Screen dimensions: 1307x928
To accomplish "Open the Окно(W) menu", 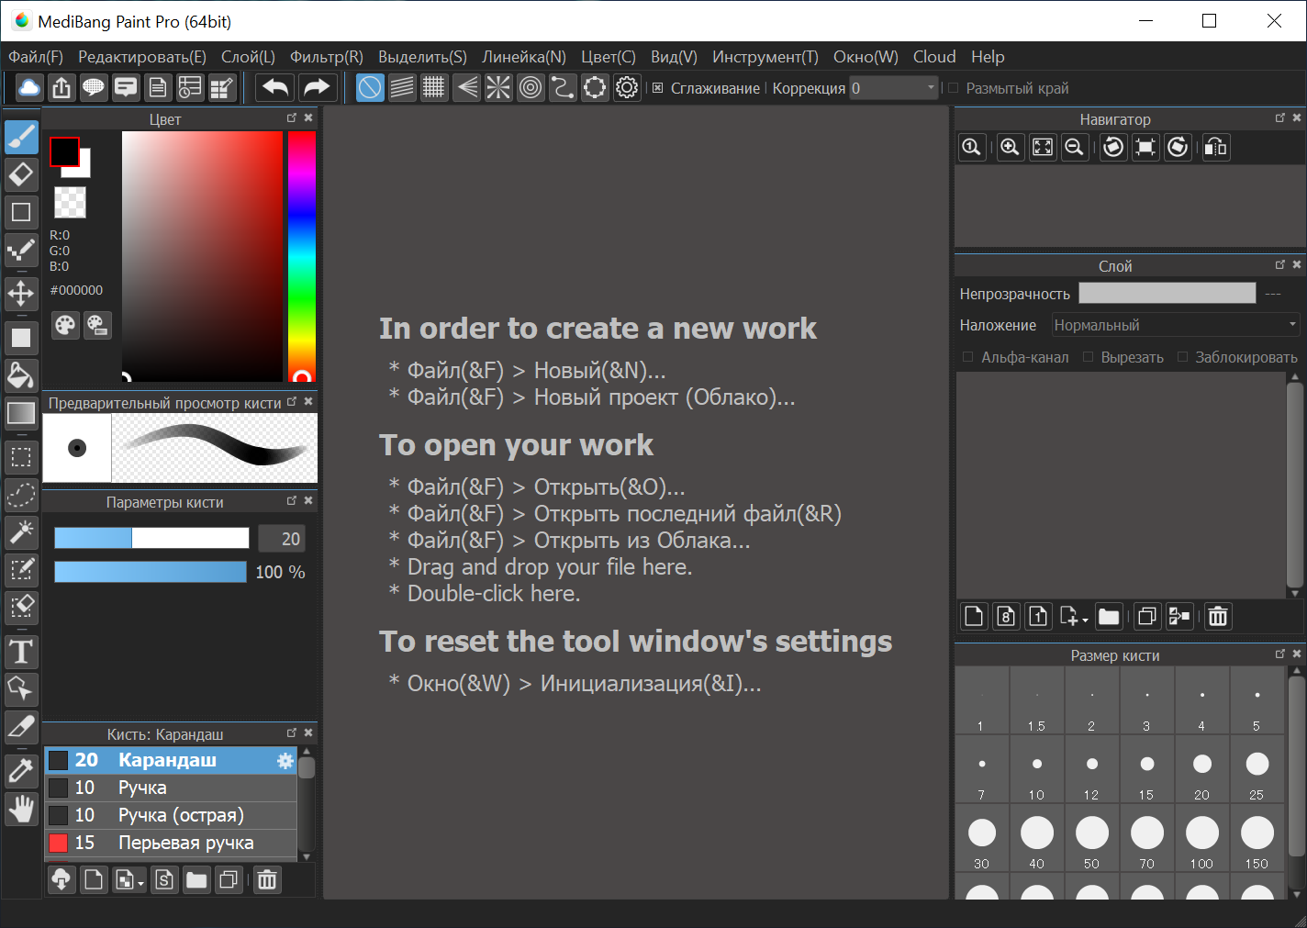I will [x=866, y=57].
